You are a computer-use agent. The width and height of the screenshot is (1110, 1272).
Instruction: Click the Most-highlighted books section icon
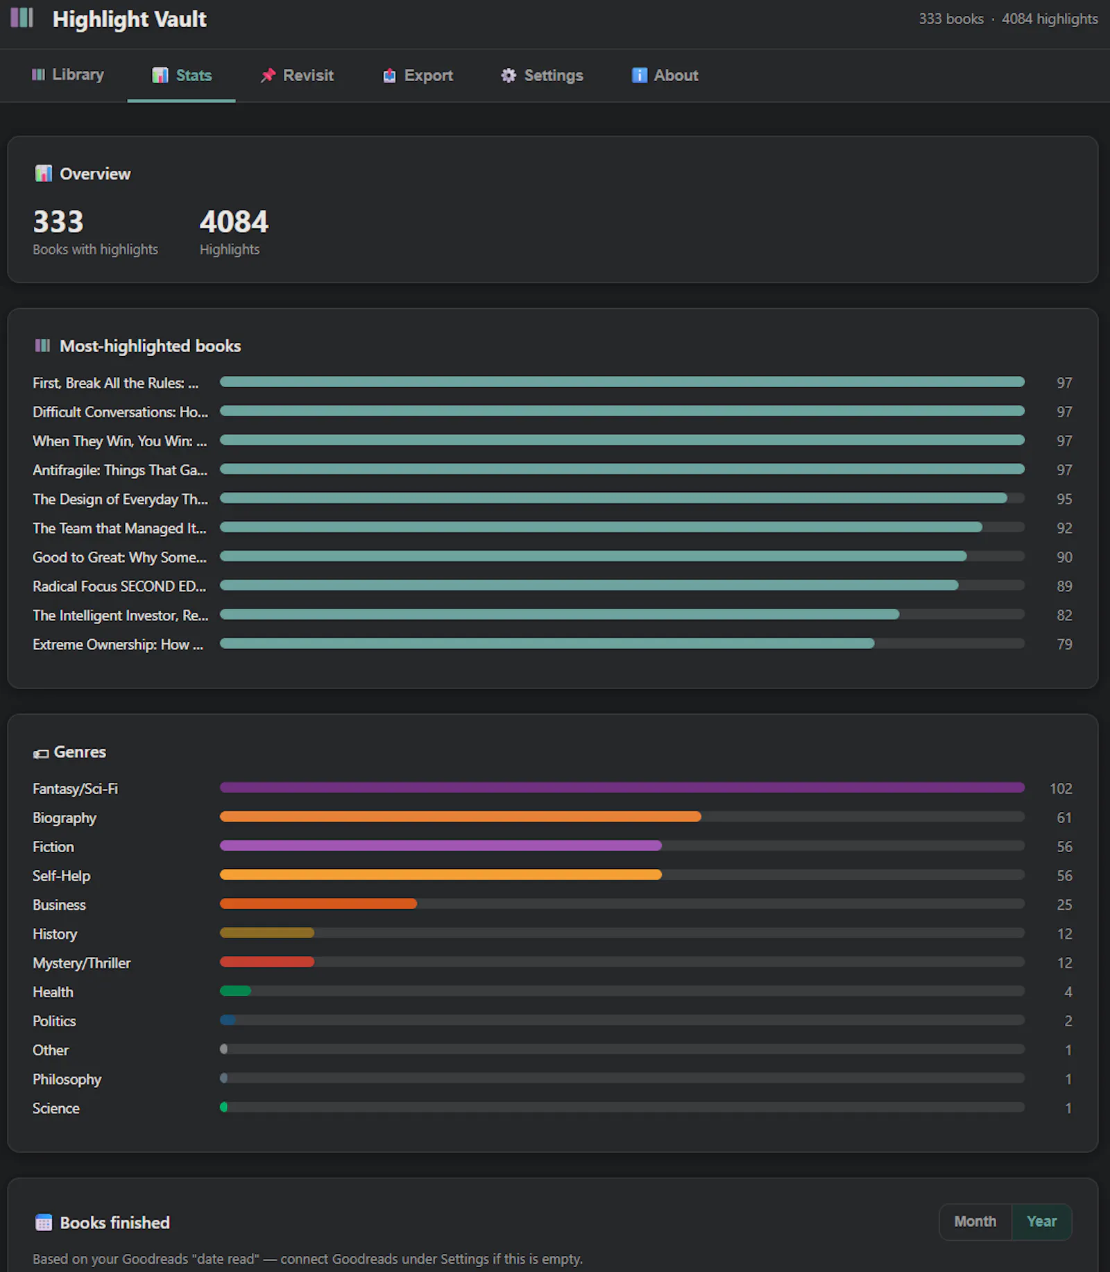click(42, 346)
